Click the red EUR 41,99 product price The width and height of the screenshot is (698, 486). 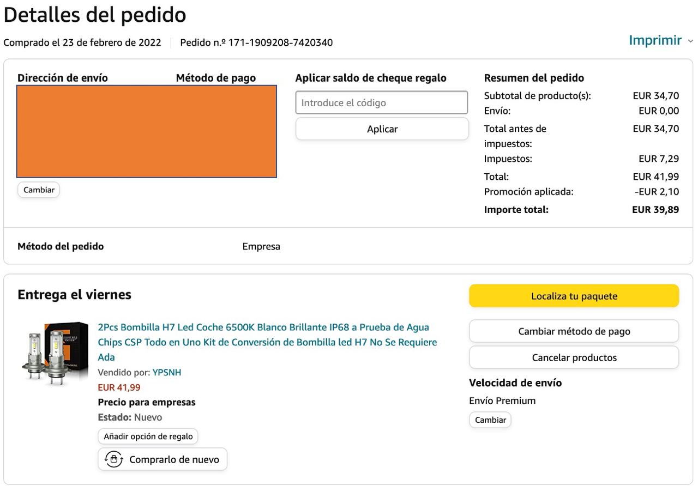pyautogui.click(x=119, y=387)
